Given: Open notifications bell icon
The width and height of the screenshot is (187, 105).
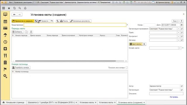Looking at the screenshot, I should 25,8.
